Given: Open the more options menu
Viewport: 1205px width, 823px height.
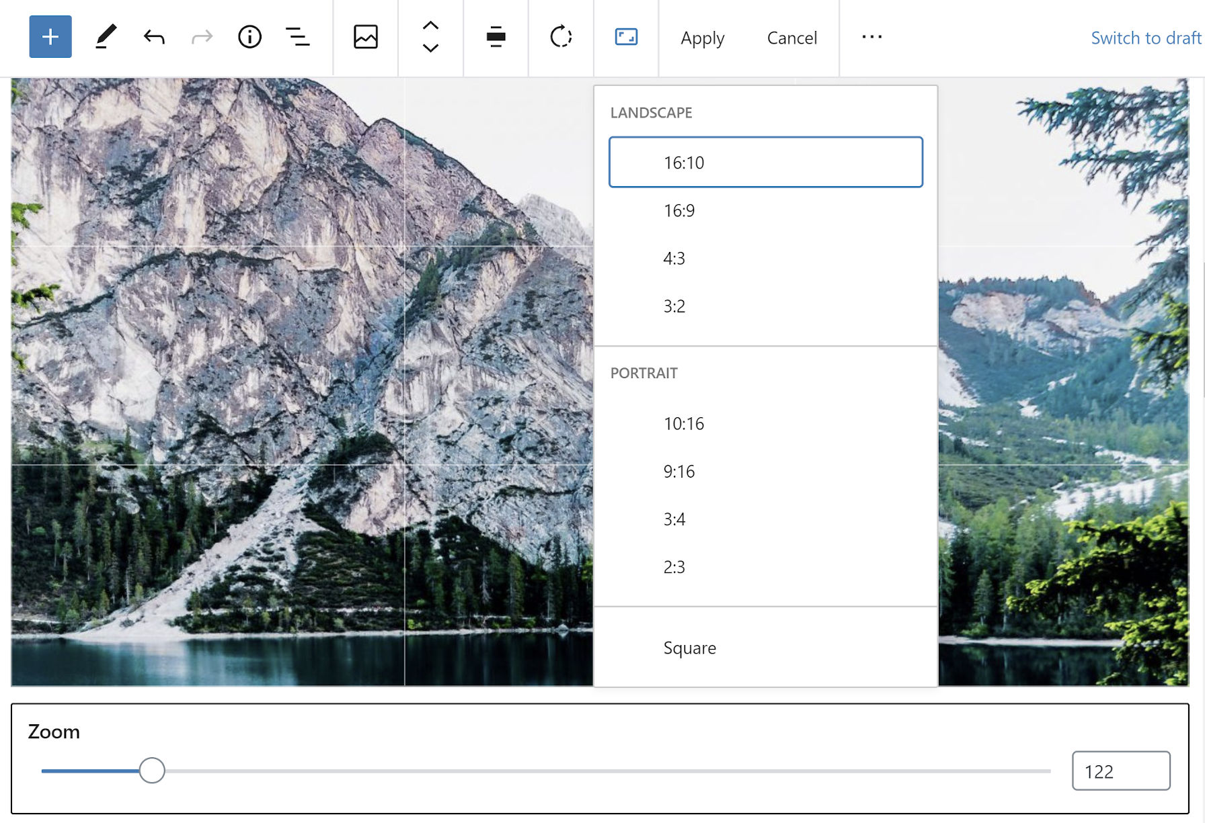Looking at the screenshot, I should tap(871, 37).
